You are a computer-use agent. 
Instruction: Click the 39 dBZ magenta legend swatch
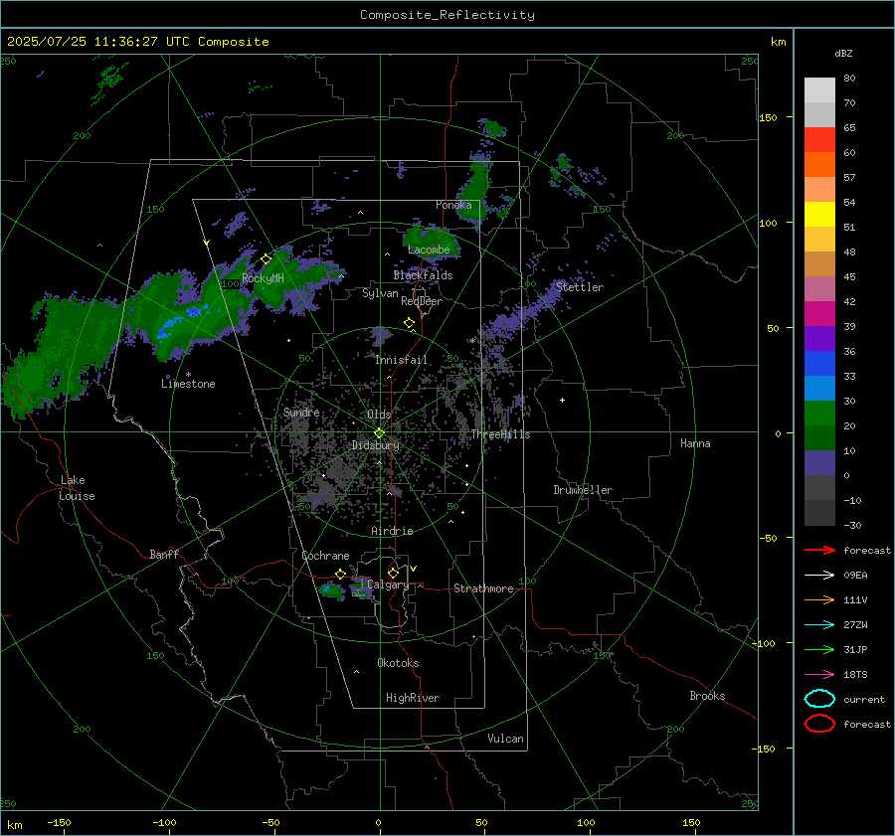pos(819,314)
